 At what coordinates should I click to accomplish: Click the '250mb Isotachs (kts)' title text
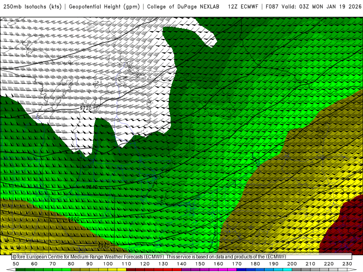(33, 7)
